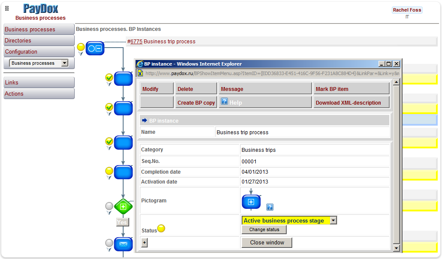This screenshot has height=259, width=442.
Task: Click the second blue task node in the diagram
Action: [x=123, y=108]
